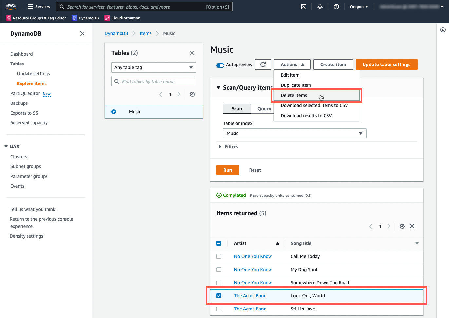Click the orange Run button
This screenshot has width=449, height=318.
coord(228,170)
